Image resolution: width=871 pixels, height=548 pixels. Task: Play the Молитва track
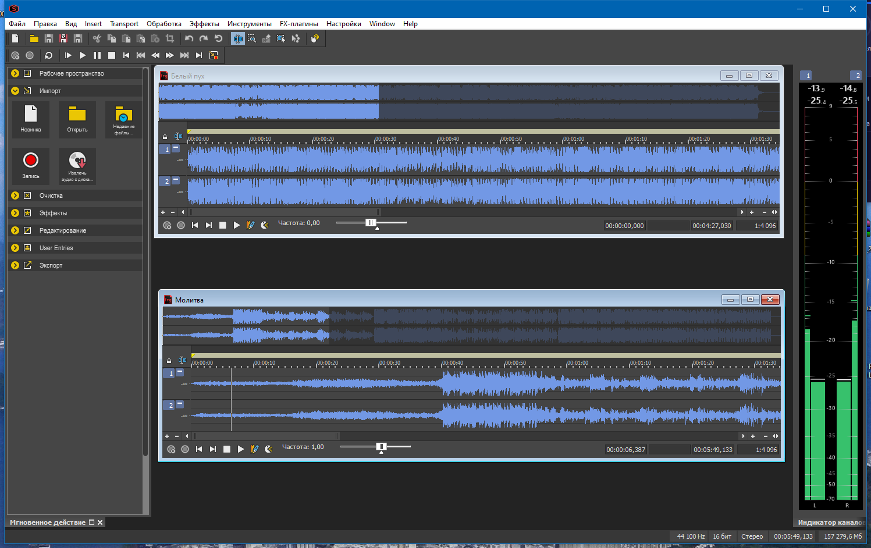tap(241, 449)
